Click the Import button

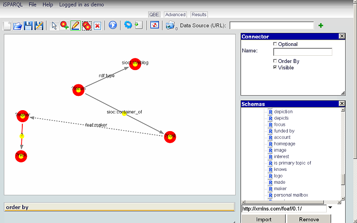pyautogui.click(x=264, y=219)
